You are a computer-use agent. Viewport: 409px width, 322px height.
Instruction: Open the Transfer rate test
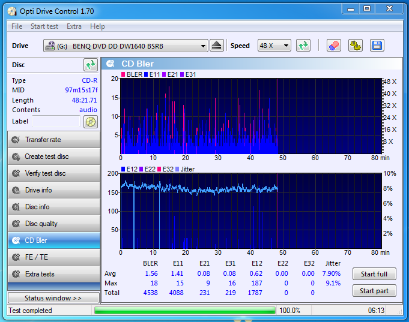coord(54,140)
